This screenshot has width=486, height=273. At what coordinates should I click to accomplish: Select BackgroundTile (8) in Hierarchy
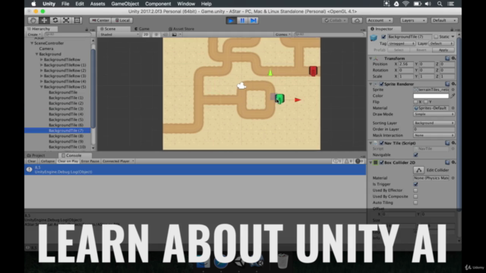66,136
